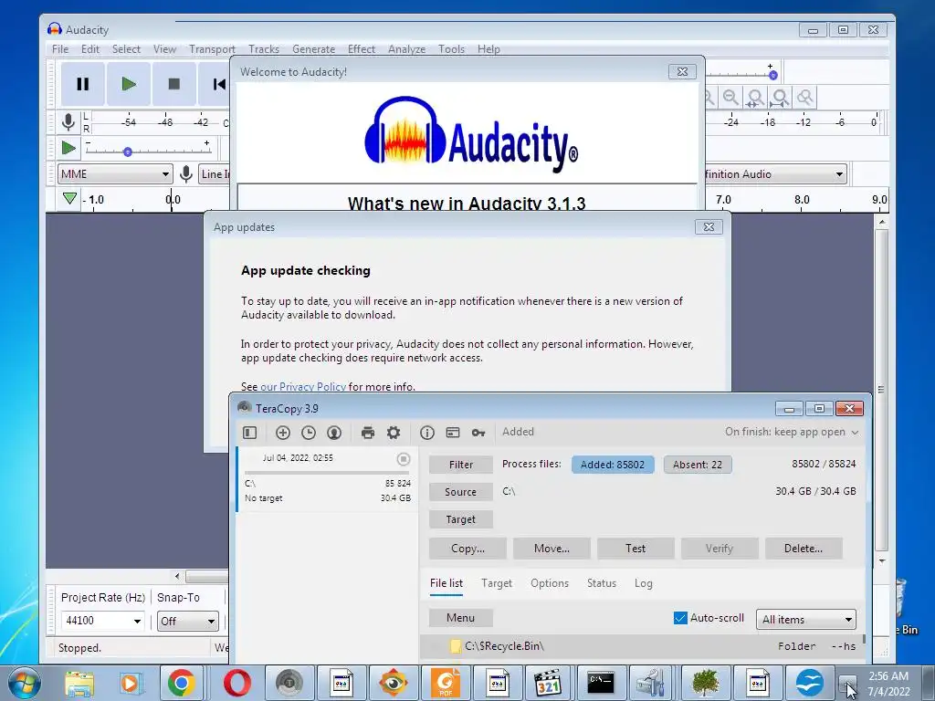Screen dimensions: 935x701
Task: Pause playback in Audacity transport toolbar
Action: (x=83, y=84)
